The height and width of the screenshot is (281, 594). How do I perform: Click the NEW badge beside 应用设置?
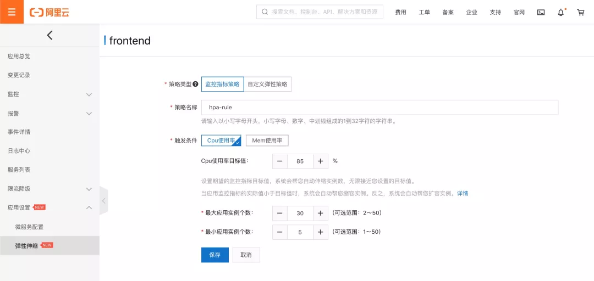pos(39,207)
